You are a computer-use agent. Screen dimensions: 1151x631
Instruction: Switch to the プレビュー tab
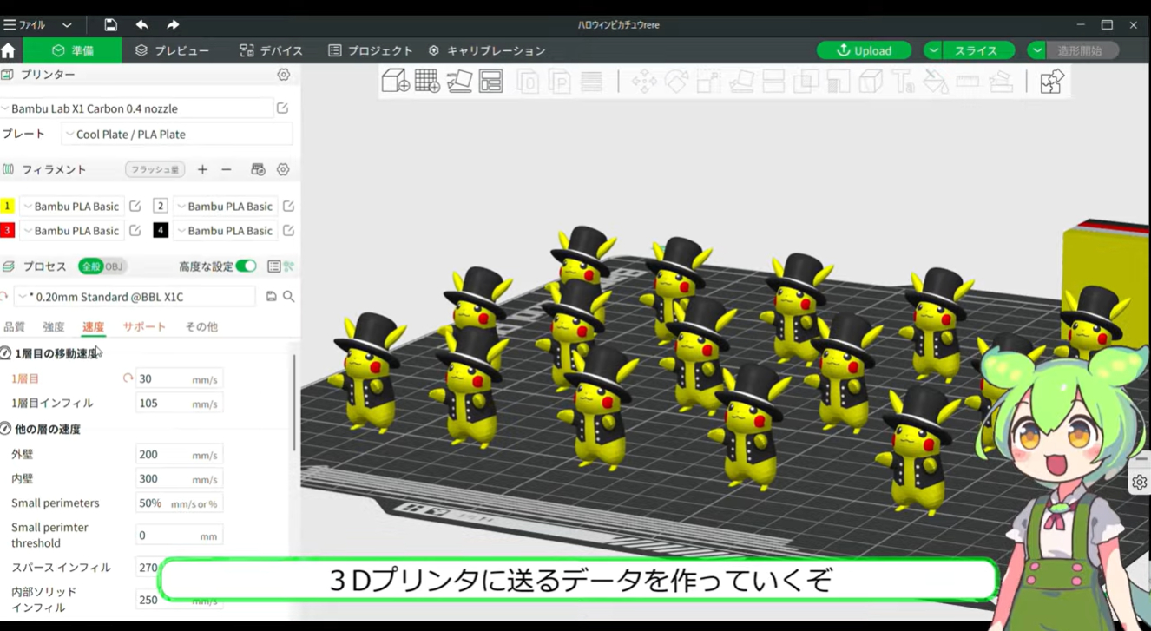172,50
